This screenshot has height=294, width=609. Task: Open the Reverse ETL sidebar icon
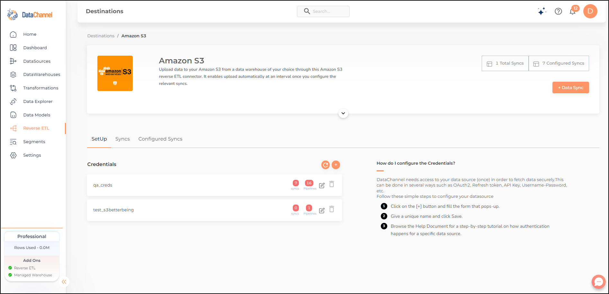click(x=13, y=128)
